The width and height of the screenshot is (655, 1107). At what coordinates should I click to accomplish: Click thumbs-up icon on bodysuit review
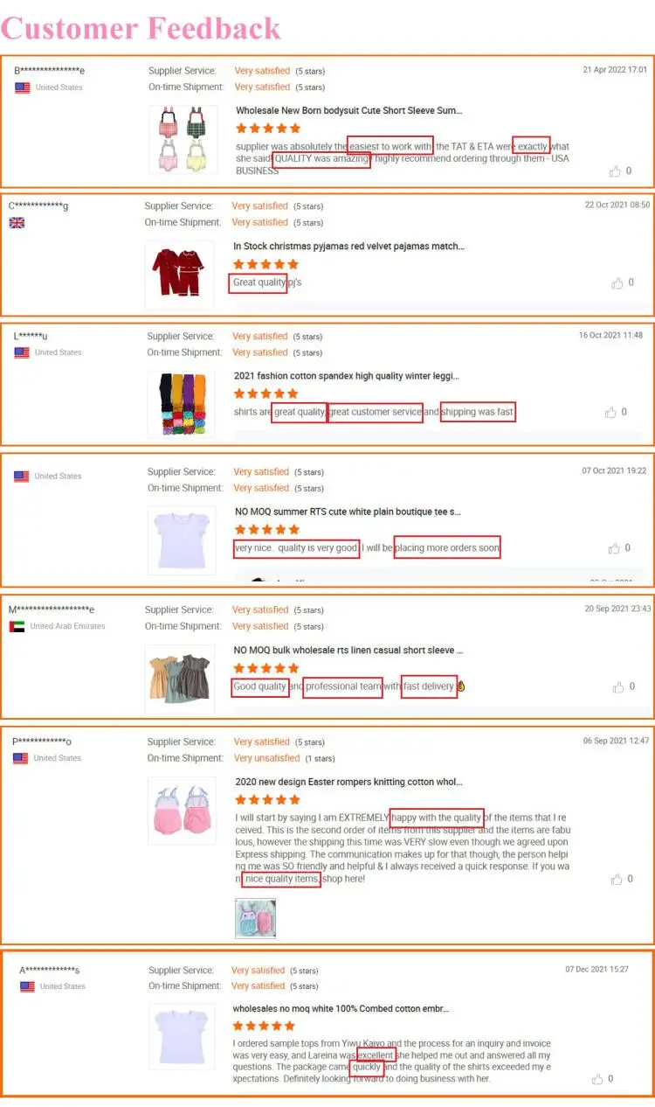(x=616, y=171)
